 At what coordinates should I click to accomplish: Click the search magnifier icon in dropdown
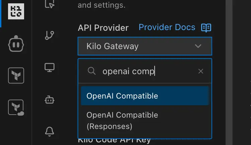click(x=92, y=71)
